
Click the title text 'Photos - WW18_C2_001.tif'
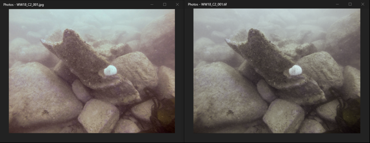[x=207, y=5]
